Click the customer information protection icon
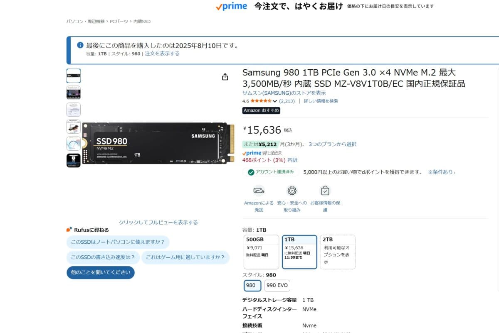Screen dimensions: 499x333 pyautogui.click(x=325, y=191)
